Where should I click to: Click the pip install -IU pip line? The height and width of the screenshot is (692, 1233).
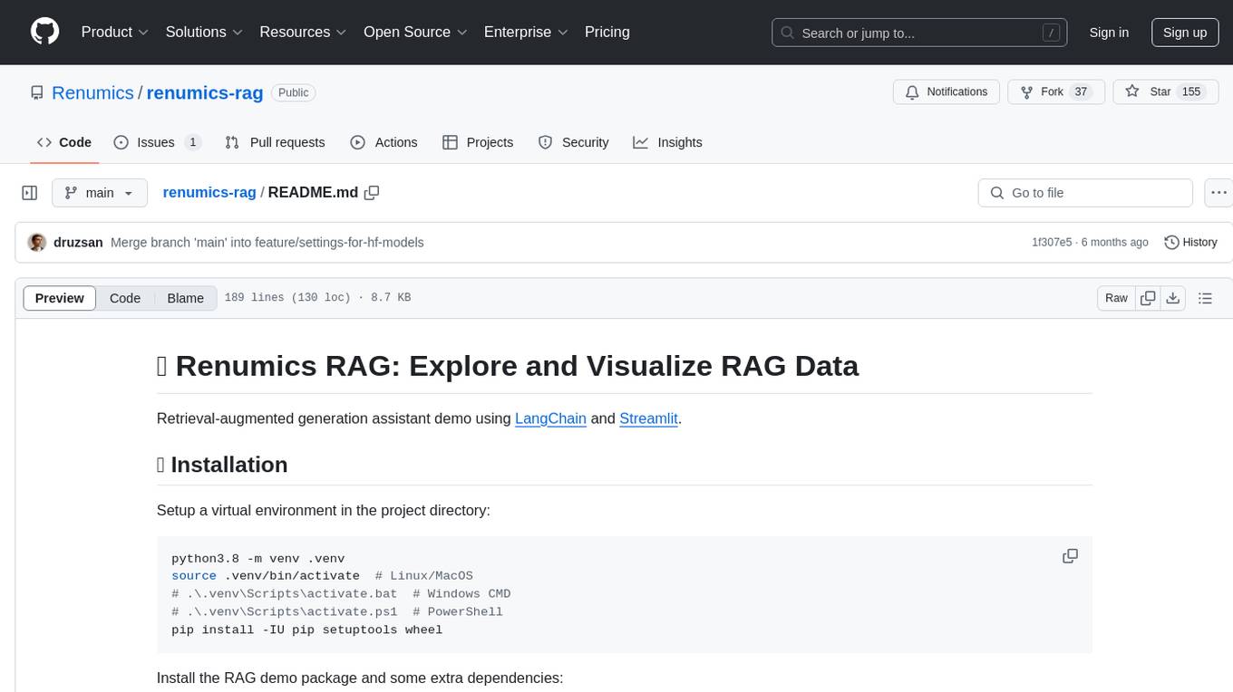point(306,630)
